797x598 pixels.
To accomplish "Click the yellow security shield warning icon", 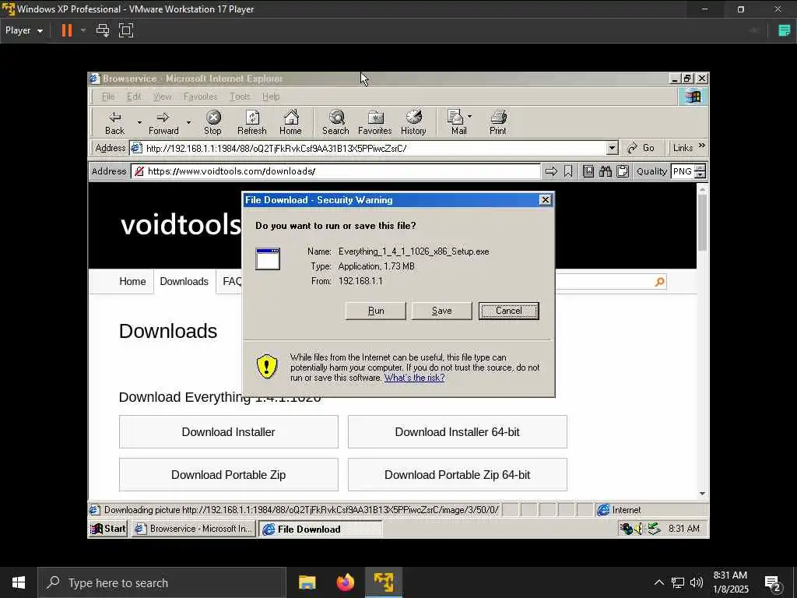I will click(x=266, y=366).
